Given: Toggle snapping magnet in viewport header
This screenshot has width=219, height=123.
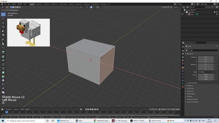Looking at the screenshot, I should (91, 7).
